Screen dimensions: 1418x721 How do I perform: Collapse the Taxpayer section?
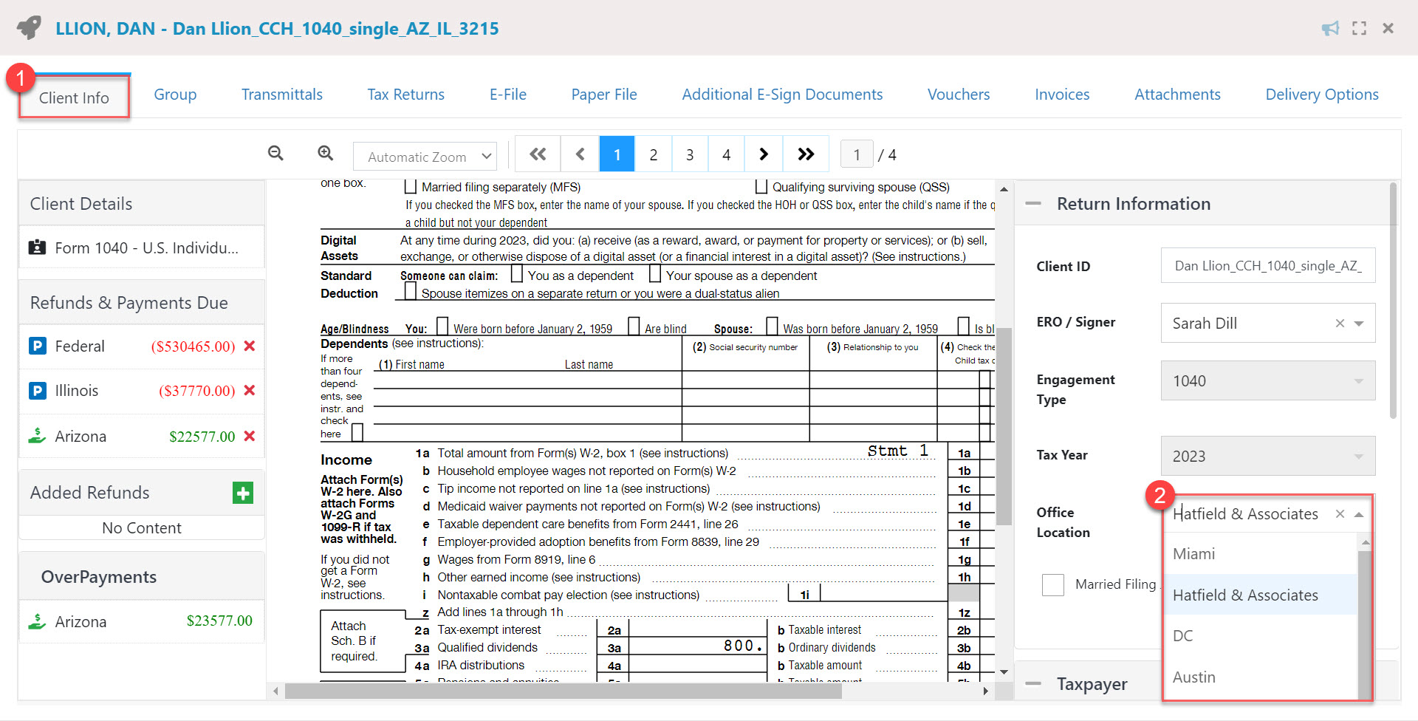1033,684
